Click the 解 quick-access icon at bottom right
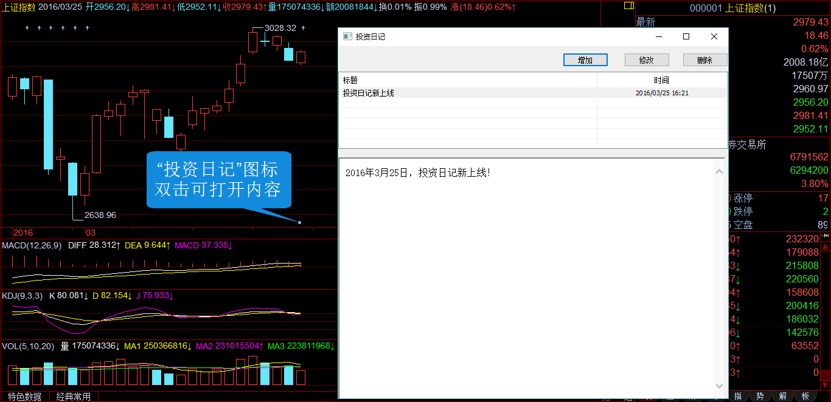Screen dimensions: 831x402 (x=783, y=395)
